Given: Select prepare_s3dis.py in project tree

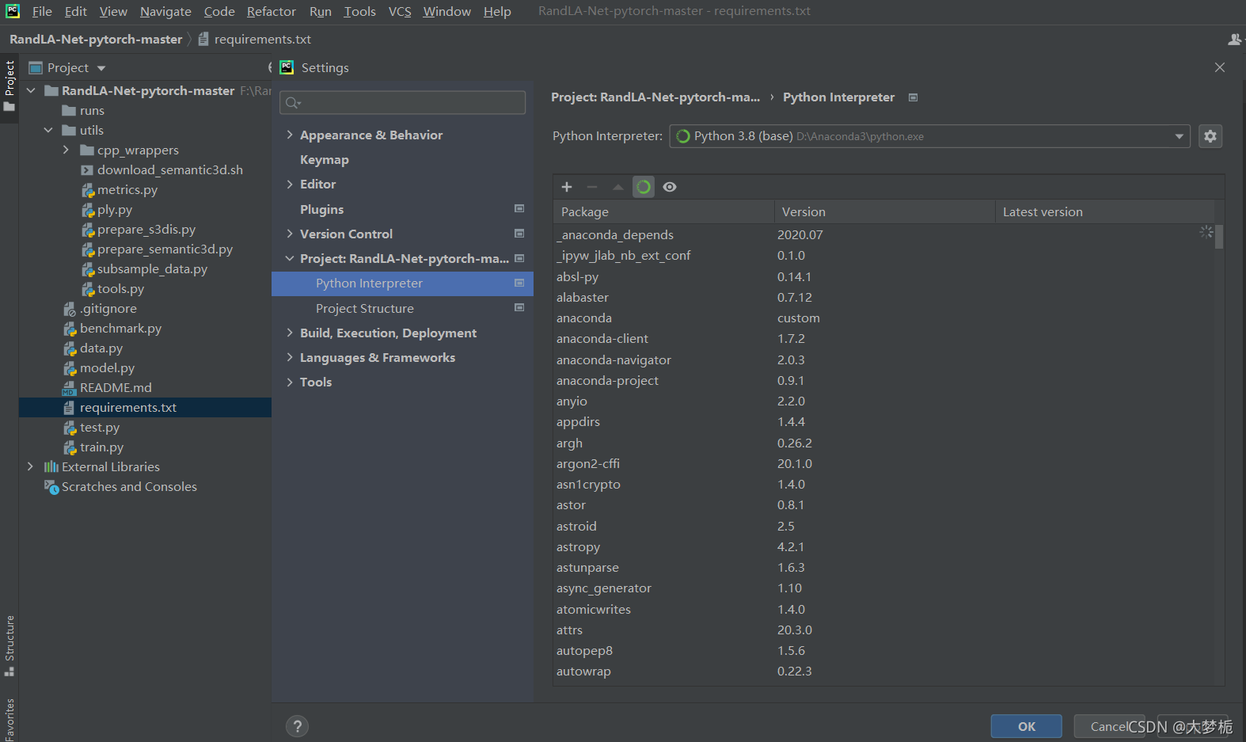Looking at the screenshot, I should point(146,229).
